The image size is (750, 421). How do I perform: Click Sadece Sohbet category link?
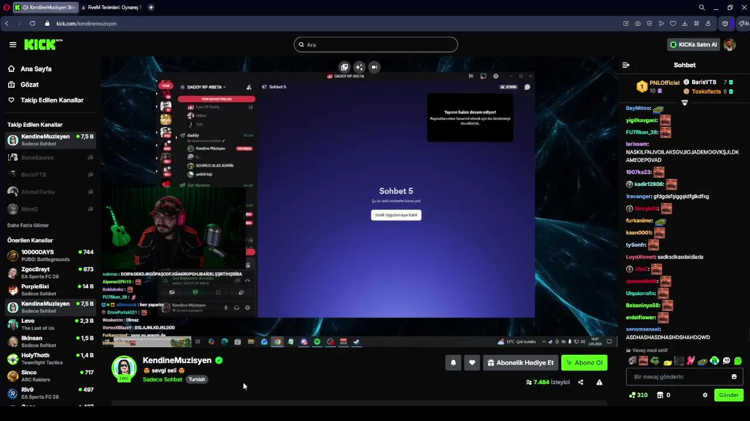click(x=162, y=379)
